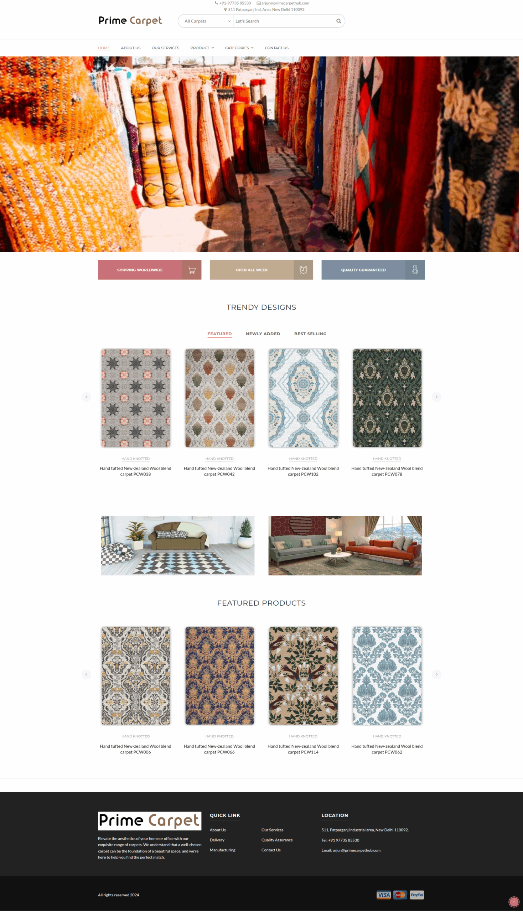Expand the Categories navigation menu
Screen dimensions: 523x912
[x=239, y=48]
